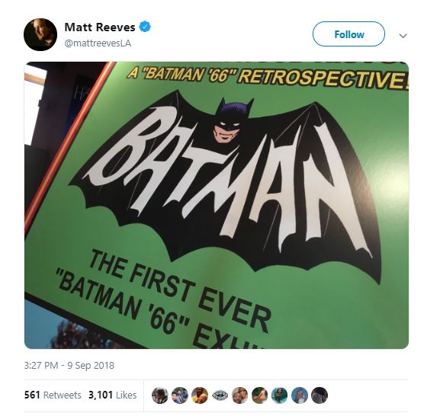This screenshot has width=427, height=416.
Task: View the 3,101 Likes list
Action: pyautogui.click(x=113, y=395)
